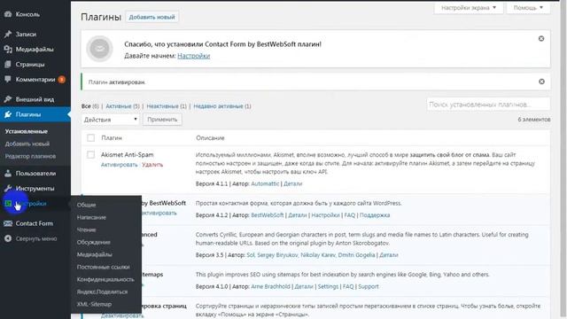Dismiss the Contact Form thank-you notice
The height and width of the screenshot is (319, 567).
click(x=541, y=39)
